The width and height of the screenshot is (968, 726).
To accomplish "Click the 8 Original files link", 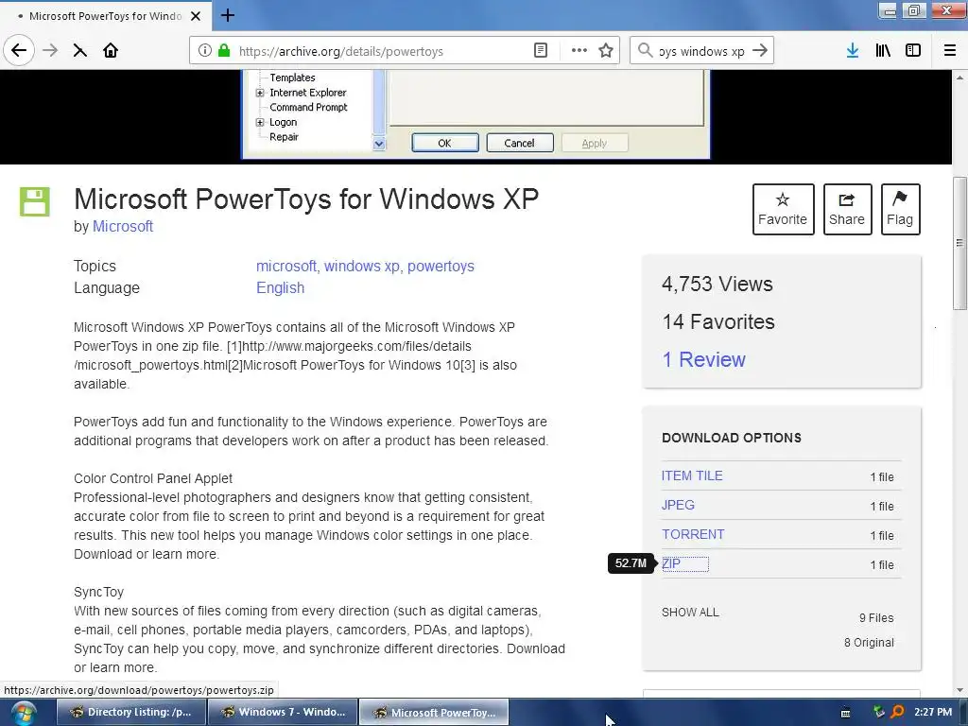I will click(869, 643).
